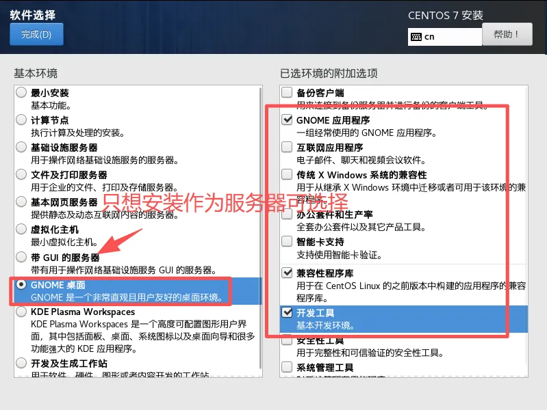Enable 互联网应用程序 checkbox
This screenshot has height=410, width=547.
(x=287, y=147)
